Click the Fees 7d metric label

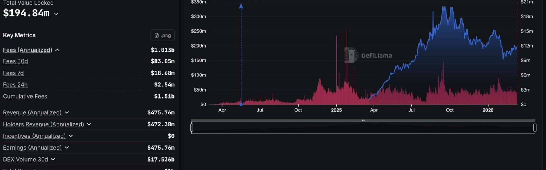pyautogui.click(x=13, y=73)
